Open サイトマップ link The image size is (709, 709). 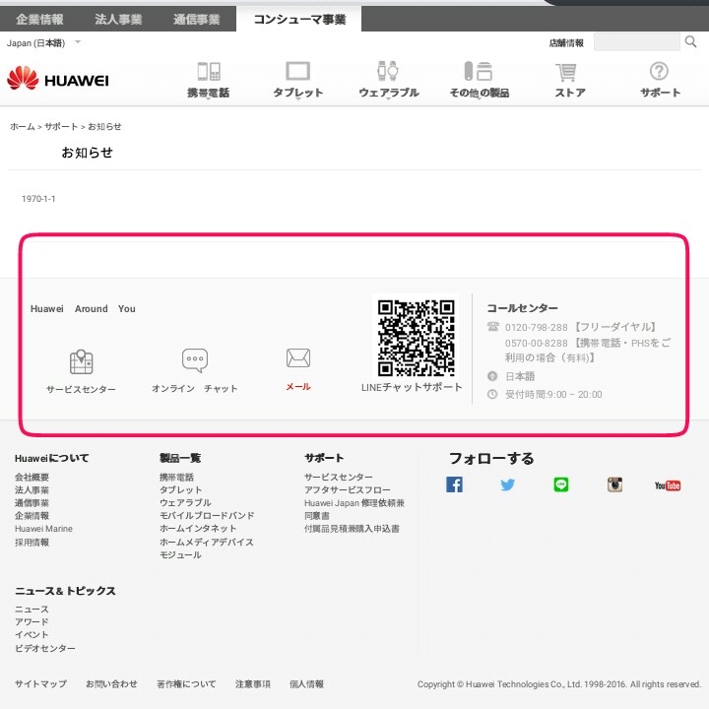point(40,684)
